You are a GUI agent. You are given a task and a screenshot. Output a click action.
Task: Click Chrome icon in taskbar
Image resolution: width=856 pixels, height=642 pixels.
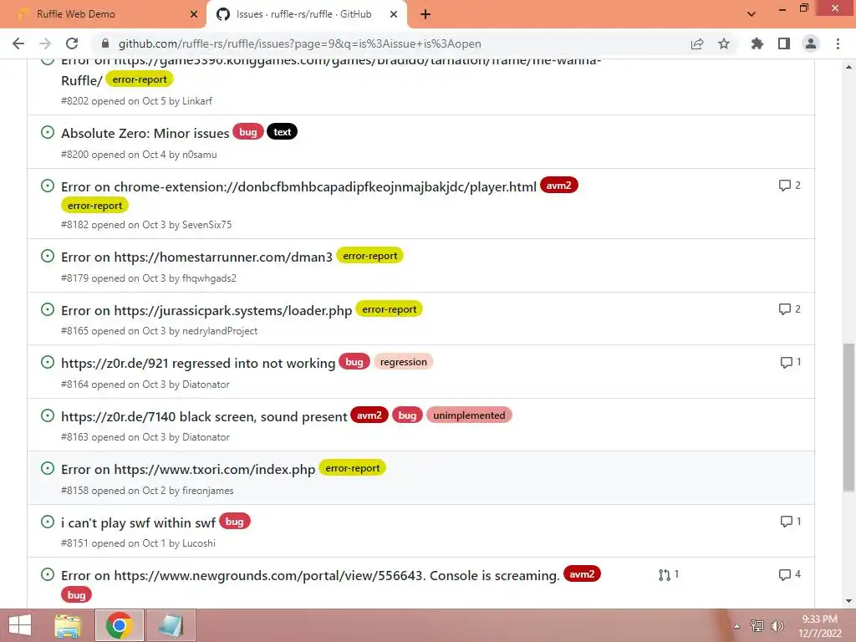coord(120,625)
